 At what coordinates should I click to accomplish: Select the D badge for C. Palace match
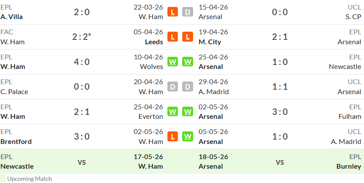pos(173,87)
